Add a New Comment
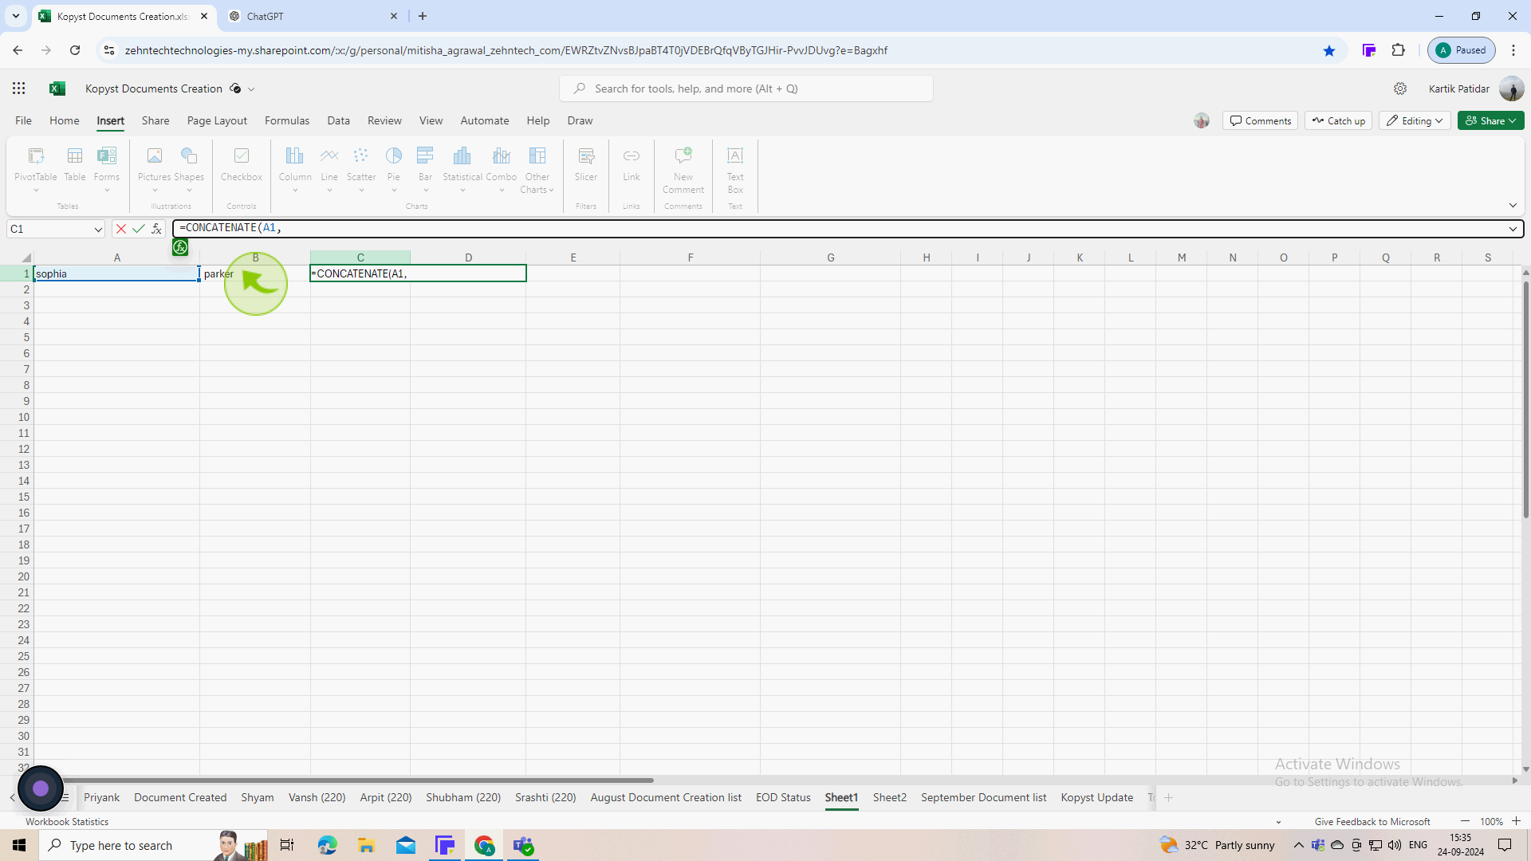The height and width of the screenshot is (861, 1531). tap(683, 171)
